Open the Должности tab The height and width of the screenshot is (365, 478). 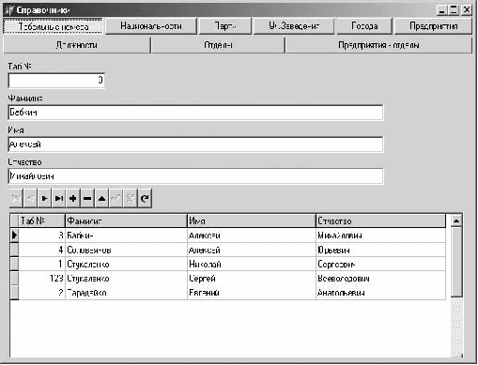point(77,45)
